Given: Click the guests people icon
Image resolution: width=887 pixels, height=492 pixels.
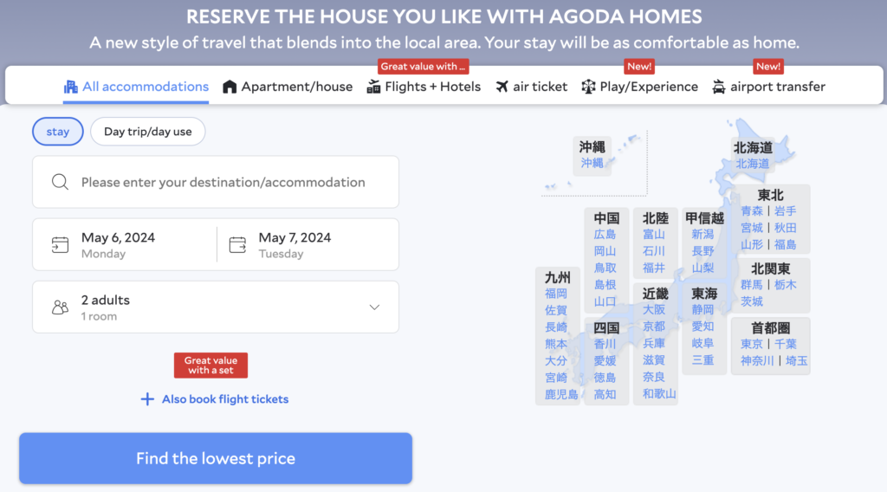Looking at the screenshot, I should [x=60, y=307].
